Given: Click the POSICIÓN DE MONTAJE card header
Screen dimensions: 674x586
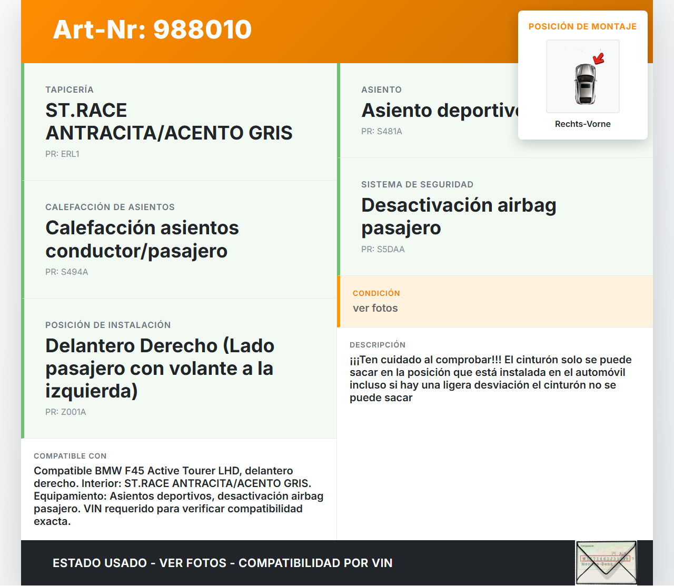Looking at the screenshot, I should (582, 26).
